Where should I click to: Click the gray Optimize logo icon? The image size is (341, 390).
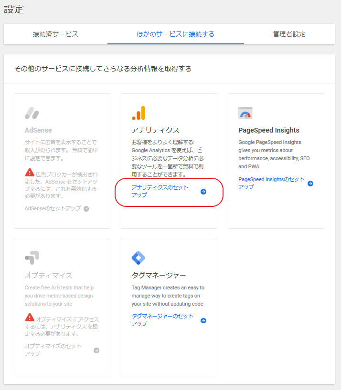point(32,258)
